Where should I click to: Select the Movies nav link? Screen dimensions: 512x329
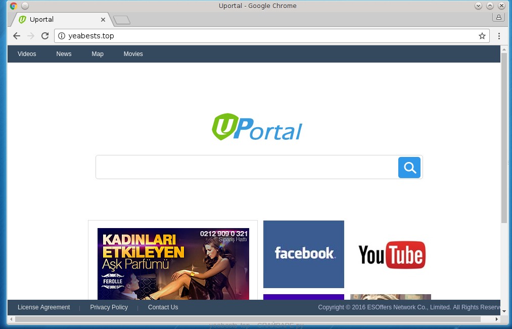(x=133, y=54)
